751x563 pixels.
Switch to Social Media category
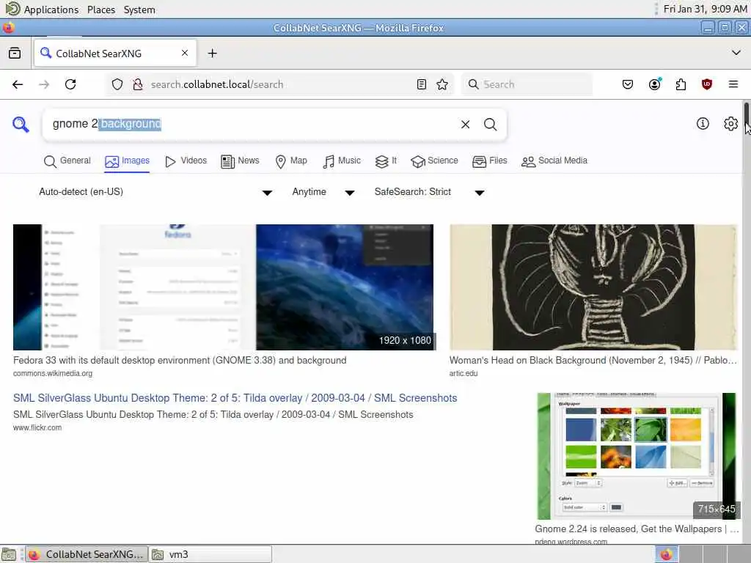(x=554, y=161)
